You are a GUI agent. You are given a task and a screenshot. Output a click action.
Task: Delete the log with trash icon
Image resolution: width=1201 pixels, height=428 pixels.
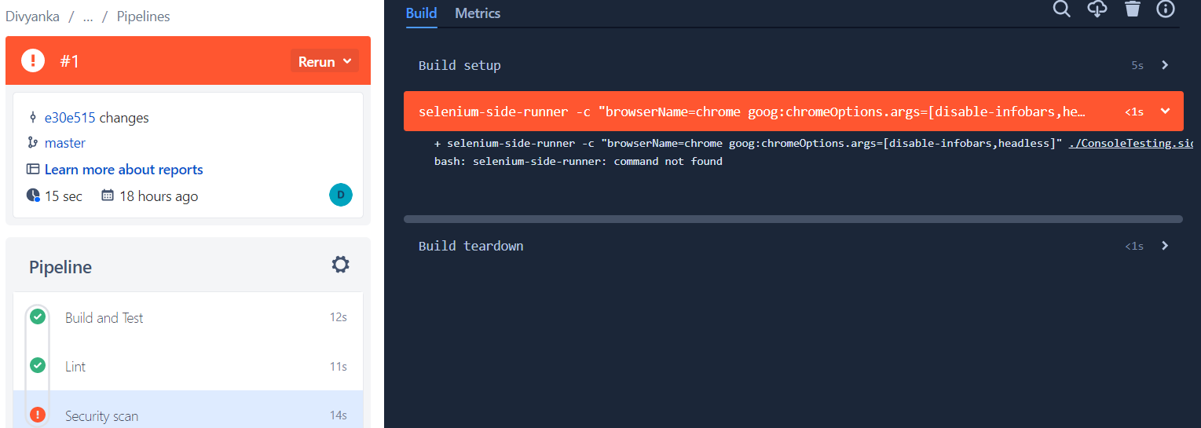tap(1132, 9)
